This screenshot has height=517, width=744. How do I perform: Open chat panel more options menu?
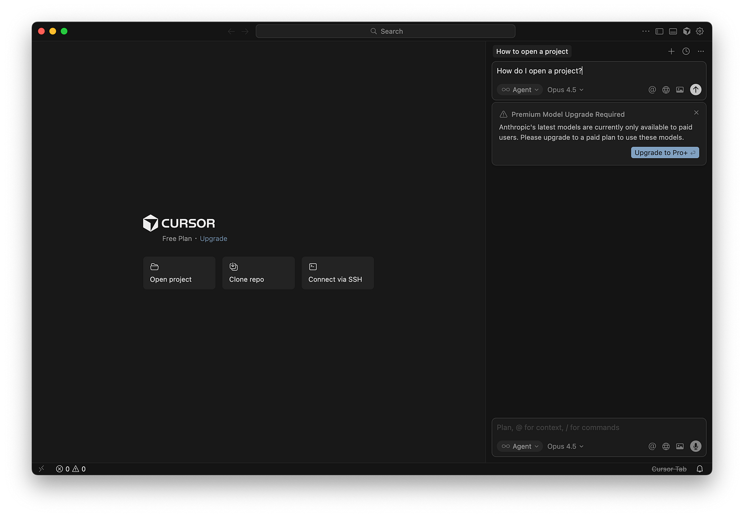coord(701,51)
